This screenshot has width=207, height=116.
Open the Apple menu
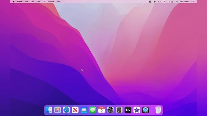point(14,2)
